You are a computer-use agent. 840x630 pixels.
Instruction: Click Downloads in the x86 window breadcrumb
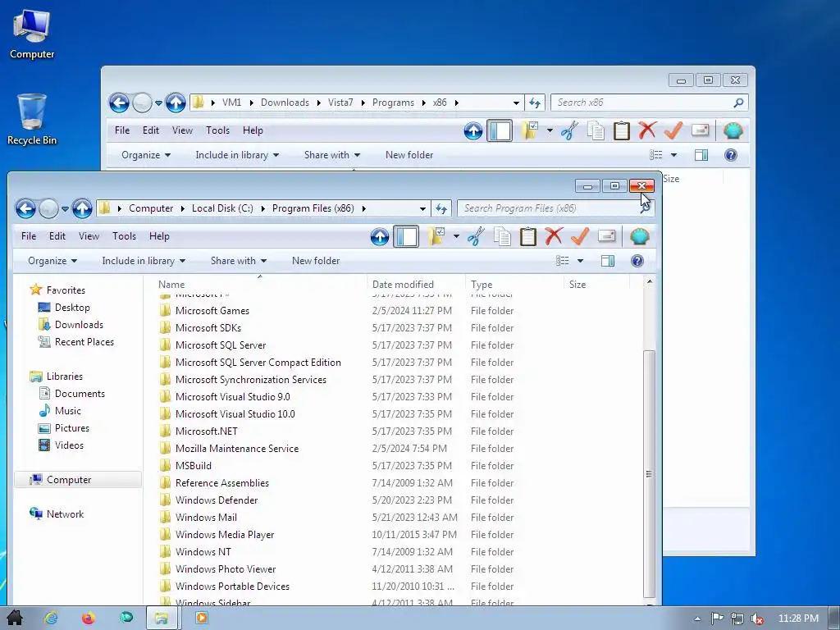(x=285, y=103)
